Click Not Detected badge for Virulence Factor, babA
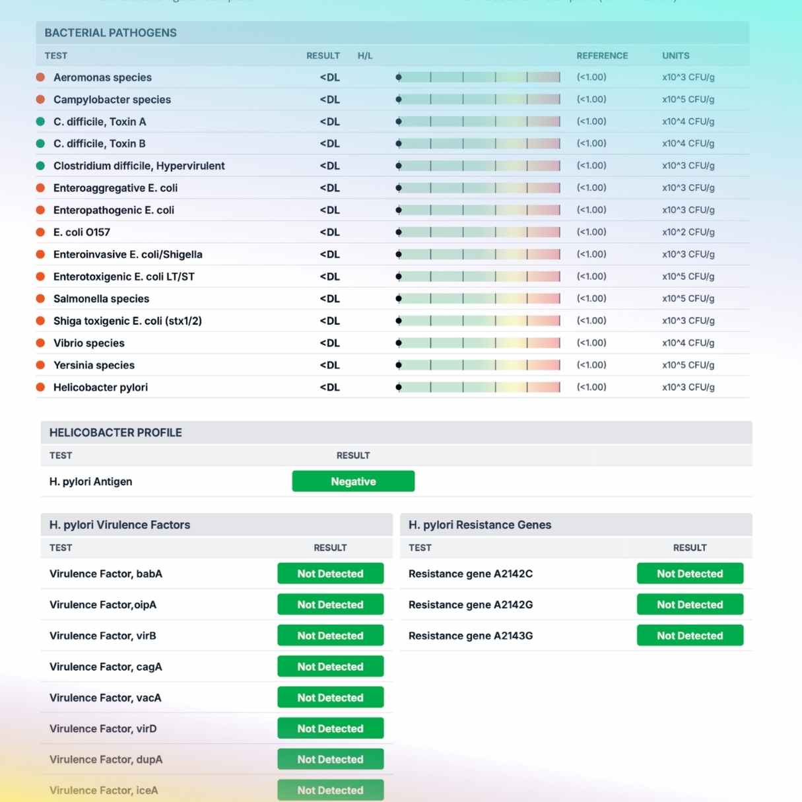This screenshot has height=802, width=802. click(x=330, y=574)
